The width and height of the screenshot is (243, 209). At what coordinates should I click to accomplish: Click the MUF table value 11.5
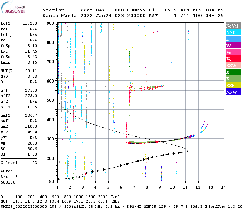point(18,202)
